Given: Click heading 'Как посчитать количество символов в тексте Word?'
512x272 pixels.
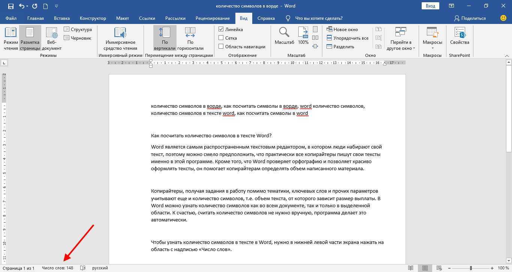Looking at the screenshot, I should 211,135.
